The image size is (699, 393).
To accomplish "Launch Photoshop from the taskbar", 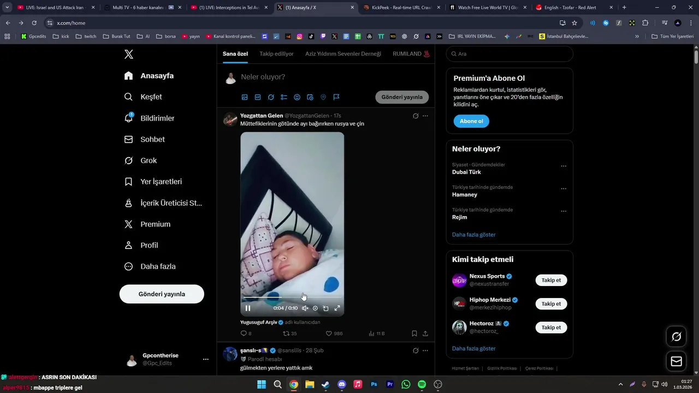I will [x=374, y=384].
